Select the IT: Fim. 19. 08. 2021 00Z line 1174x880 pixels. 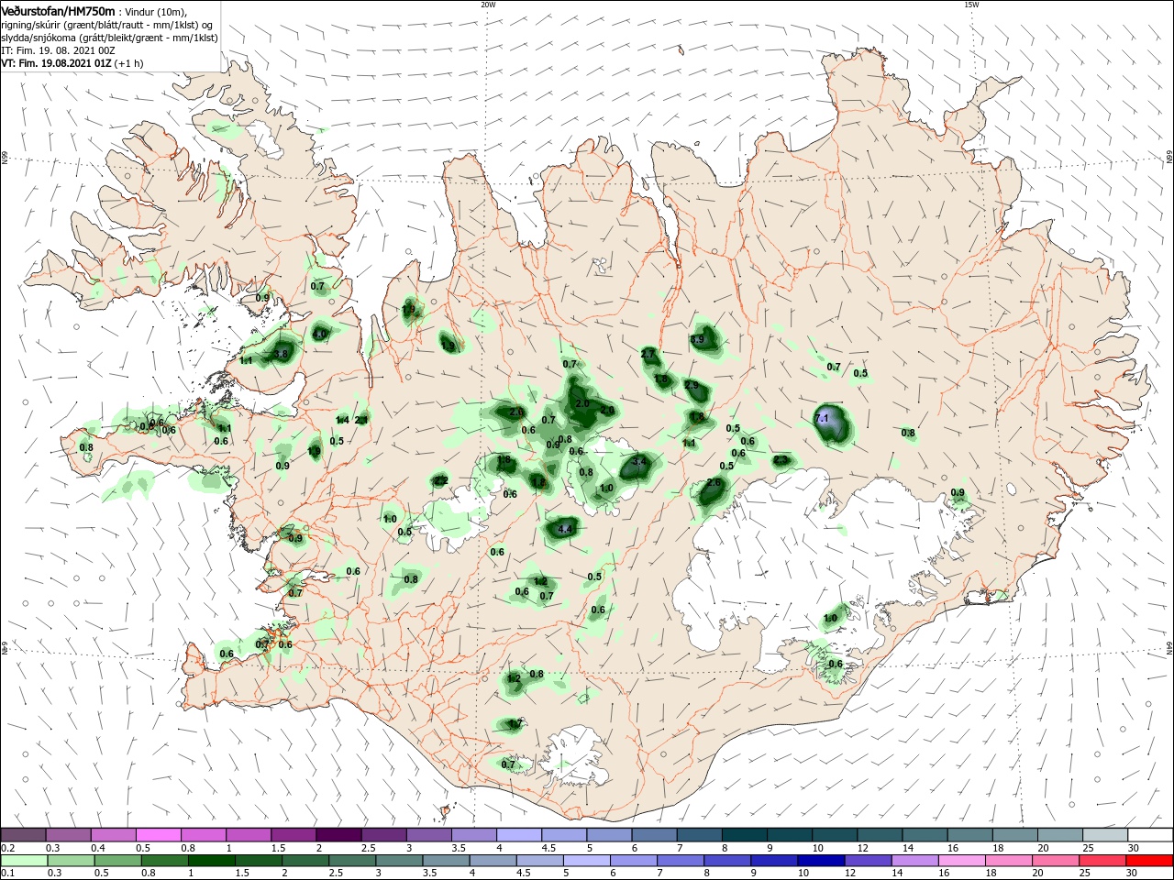pyautogui.click(x=57, y=50)
